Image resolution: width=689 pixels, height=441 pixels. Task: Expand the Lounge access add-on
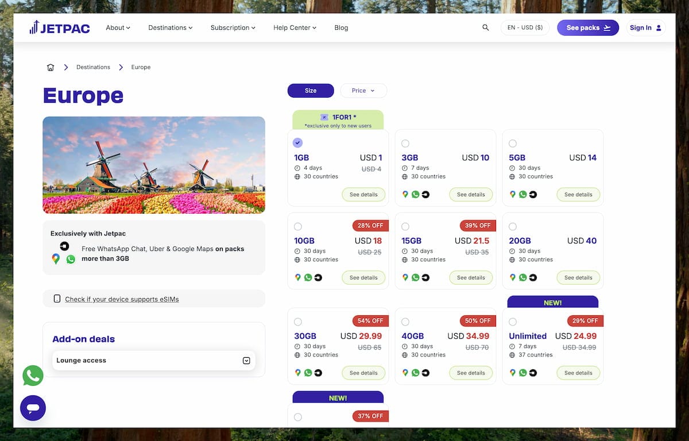[154, 361]
